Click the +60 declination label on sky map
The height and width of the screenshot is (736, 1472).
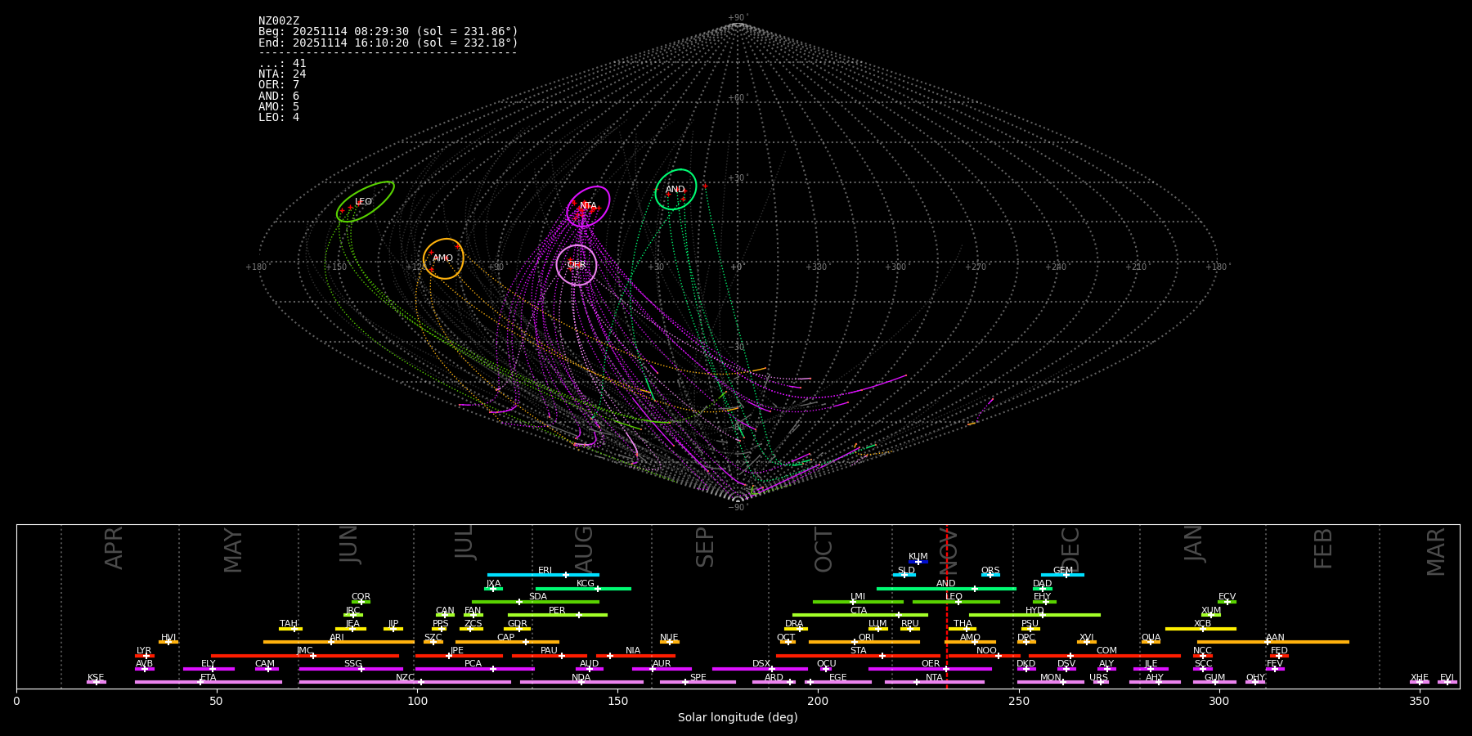tap(737, 98)
